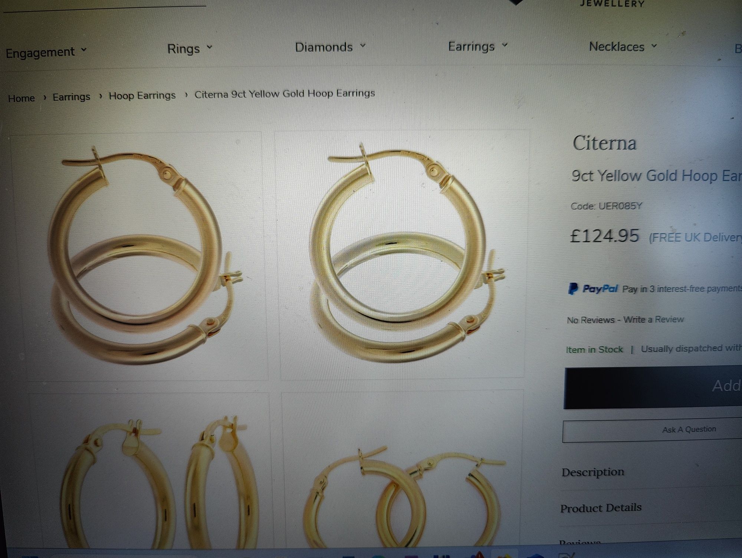Go to Home via breadcrumb
The image size is (742, 558).
pyautogui.click(x=21, y=98)
